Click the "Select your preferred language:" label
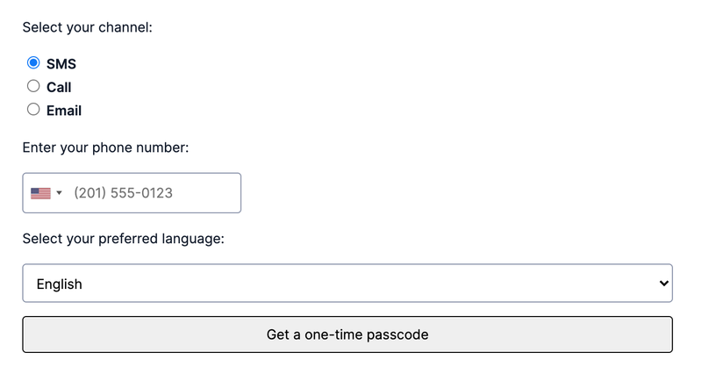 pos(123,239)
